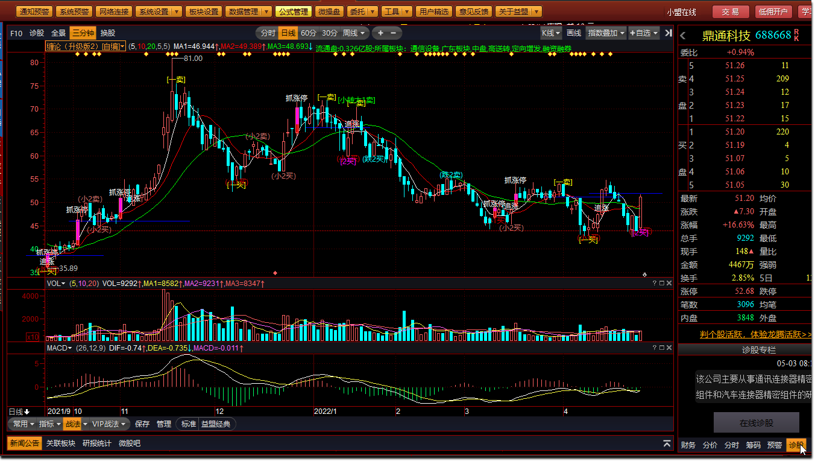
Task: Open the 通知预警 menu item
Action: tap(34, 11)
